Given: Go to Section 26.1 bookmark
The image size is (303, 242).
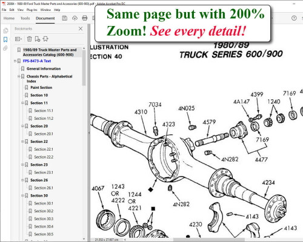Looking at the screenshot, I should 44,188.
